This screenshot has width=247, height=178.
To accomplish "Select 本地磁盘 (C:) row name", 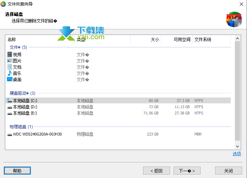I will coord(25,101).
